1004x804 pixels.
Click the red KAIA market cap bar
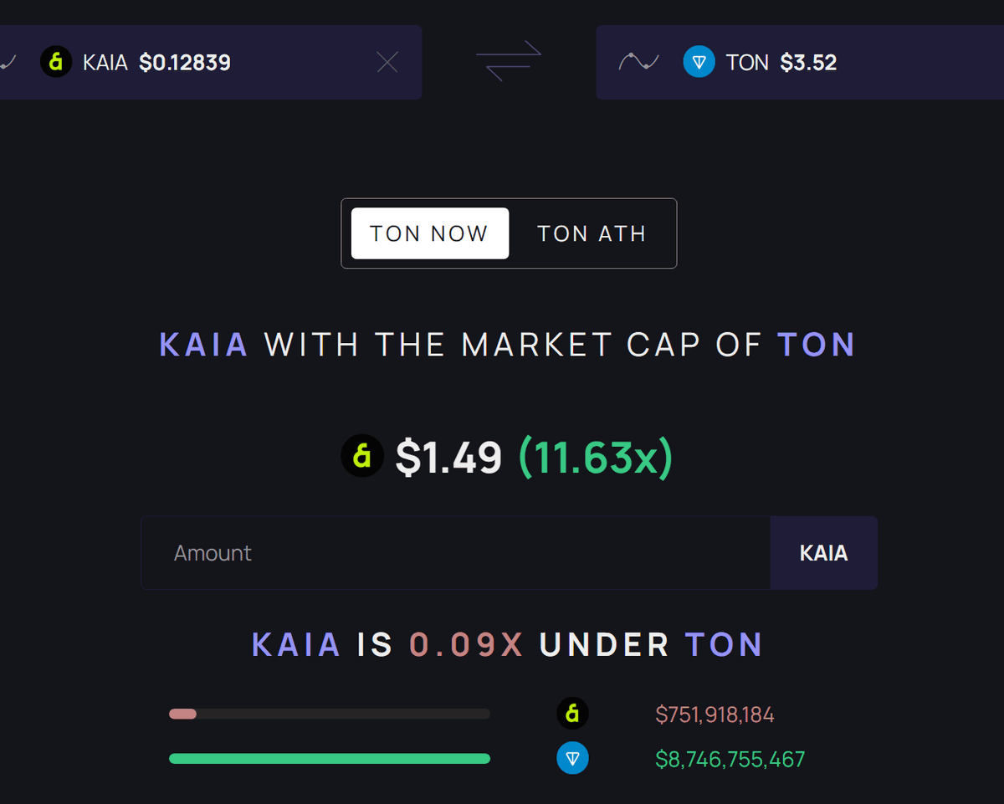click(182, 714)
